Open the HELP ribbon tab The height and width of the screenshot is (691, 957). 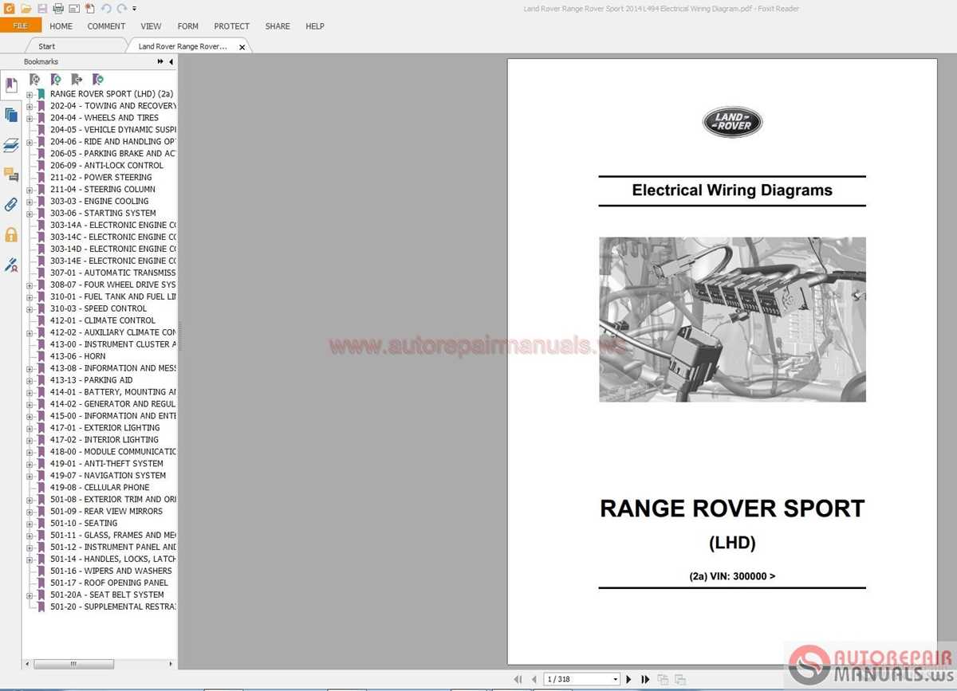(315, 26)
